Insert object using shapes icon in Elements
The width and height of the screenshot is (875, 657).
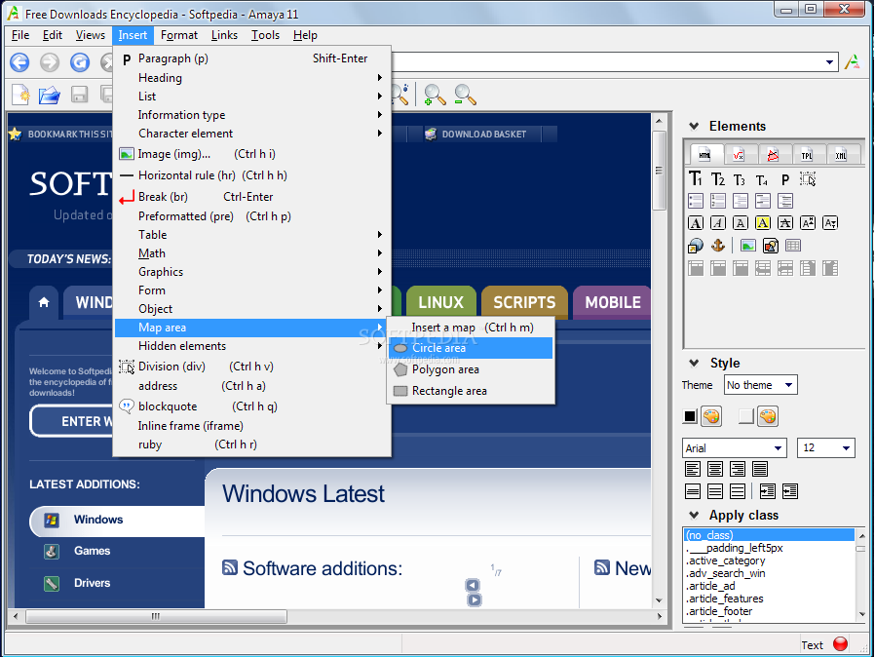[771, 245]
